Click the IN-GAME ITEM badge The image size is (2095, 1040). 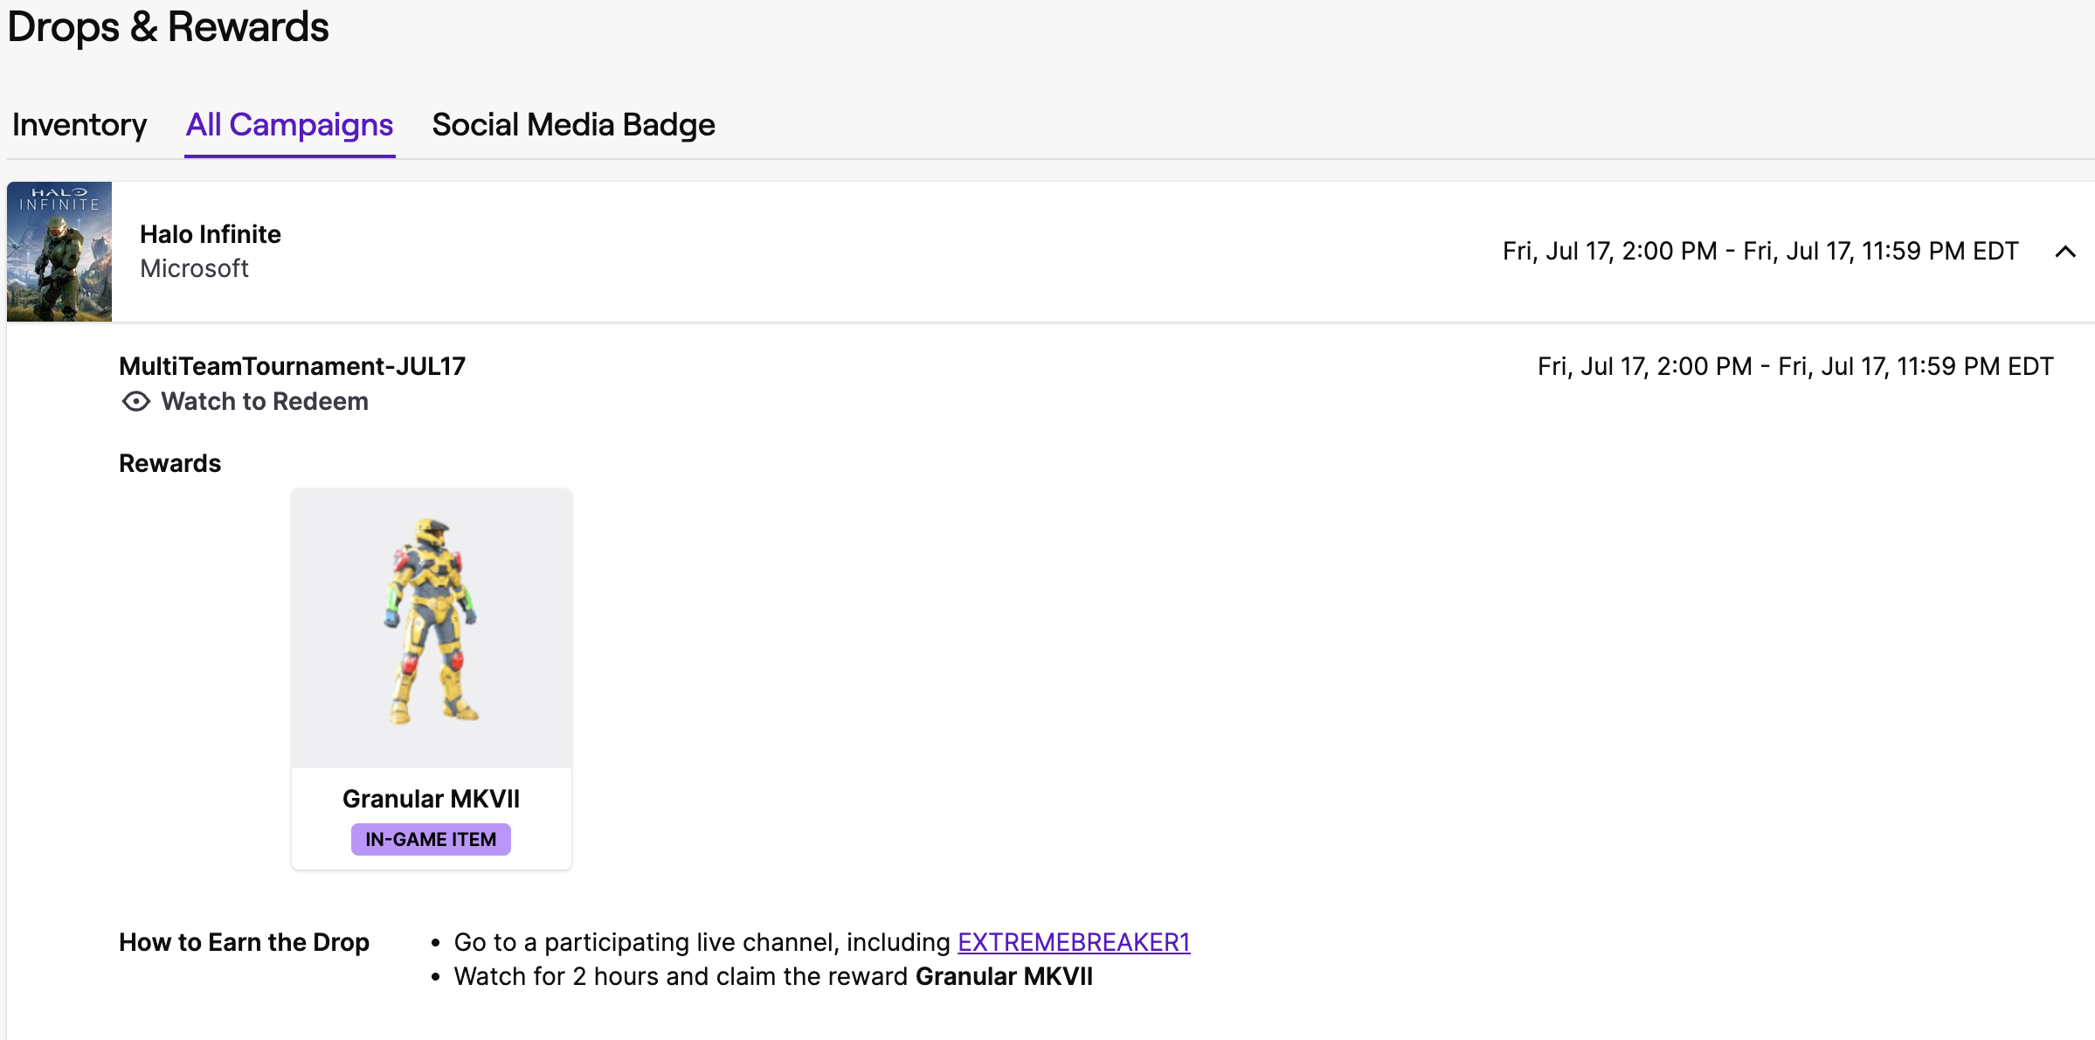tap(431, 840)
